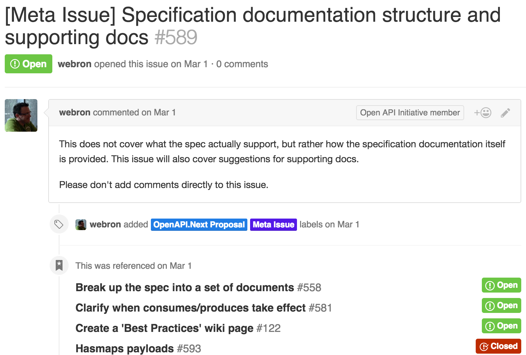This screenshot has height=355, width=526.
Task: Select the Meta Issue label
Action: (273, 224)
